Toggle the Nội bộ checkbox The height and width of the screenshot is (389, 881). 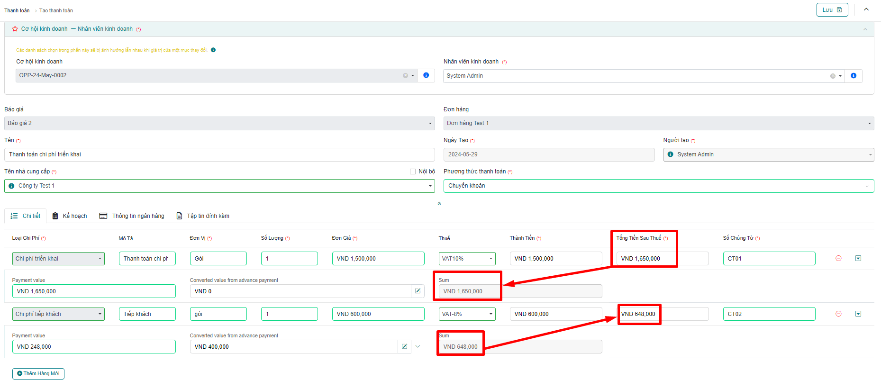pyautogui.click(x=413, y=172)
